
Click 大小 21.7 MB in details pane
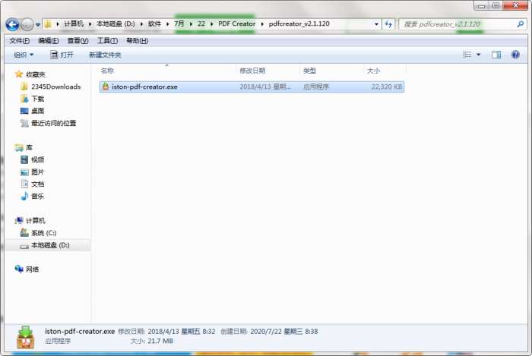tap(160, 341)
